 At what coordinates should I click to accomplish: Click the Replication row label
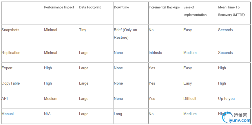pyautogui.click(x=11, y=53)
